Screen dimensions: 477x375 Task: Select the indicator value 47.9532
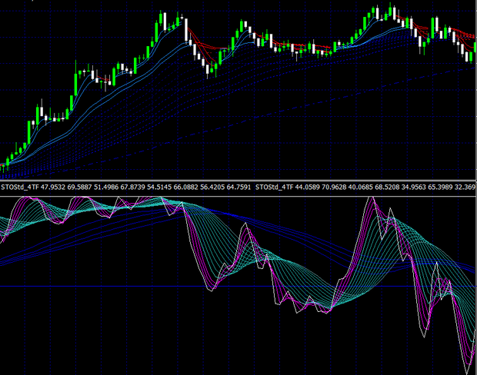[x=53, y=187]
